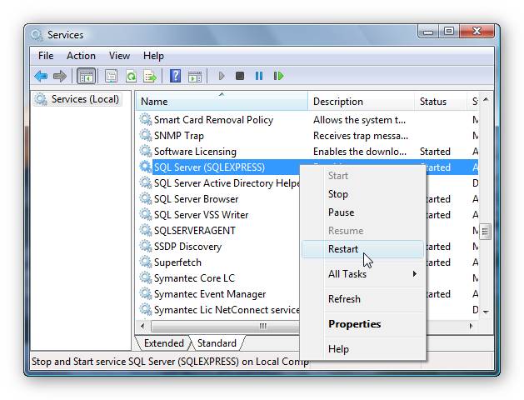Select SQL Server Active Directory Helper service
524x400 pixels.
pyautogui.click(x=227, y=183)
